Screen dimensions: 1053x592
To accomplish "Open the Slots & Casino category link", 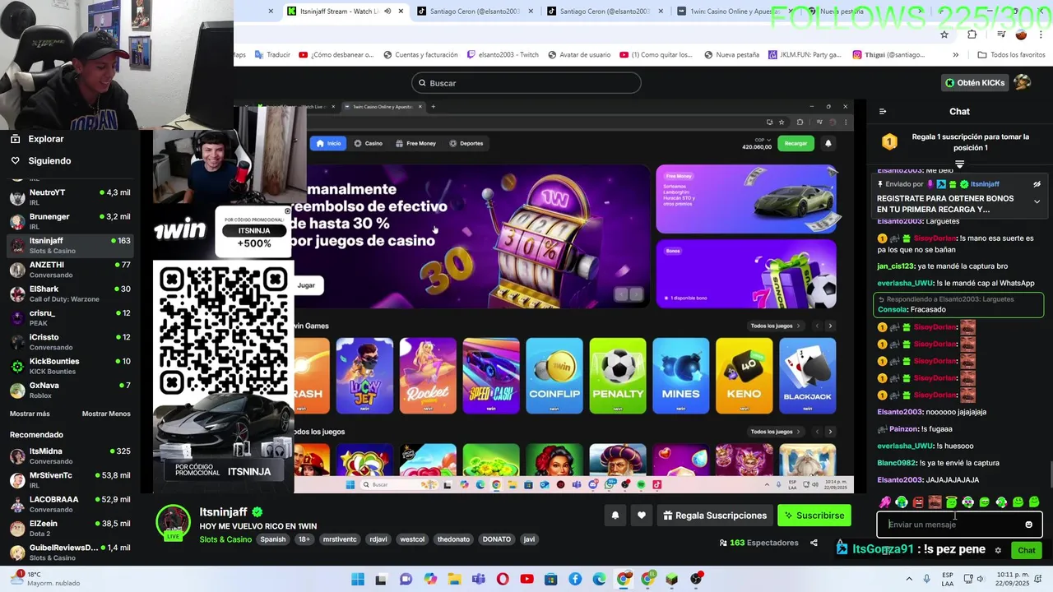I will pos(225,539).
